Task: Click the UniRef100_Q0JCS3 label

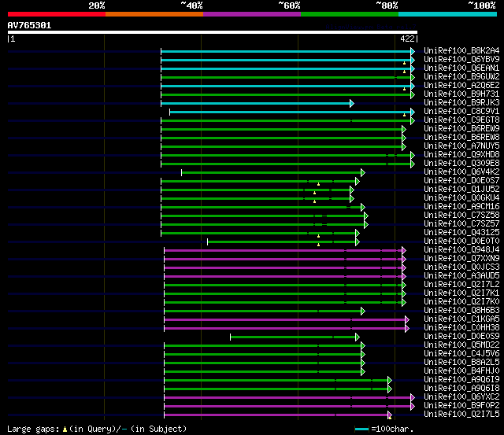Action: (461, 267)
